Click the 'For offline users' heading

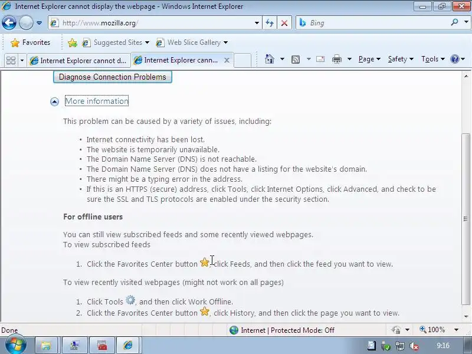click(93, 217)
